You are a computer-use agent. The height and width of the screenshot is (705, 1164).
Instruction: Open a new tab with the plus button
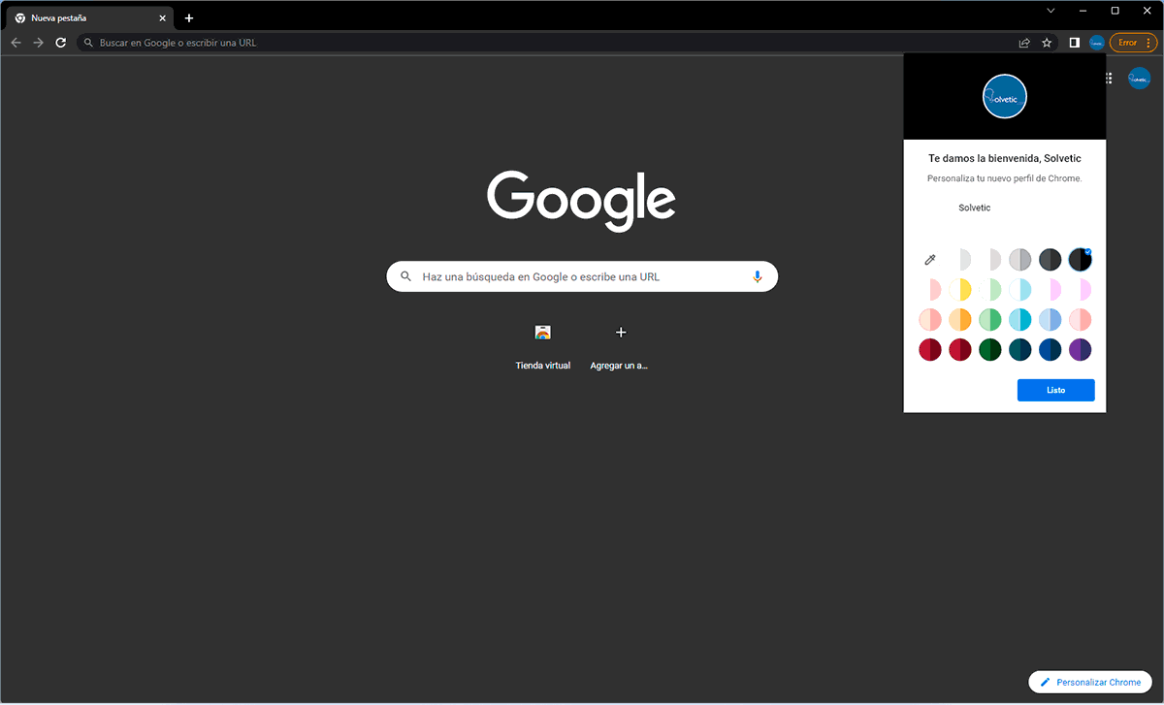point(189,18)
